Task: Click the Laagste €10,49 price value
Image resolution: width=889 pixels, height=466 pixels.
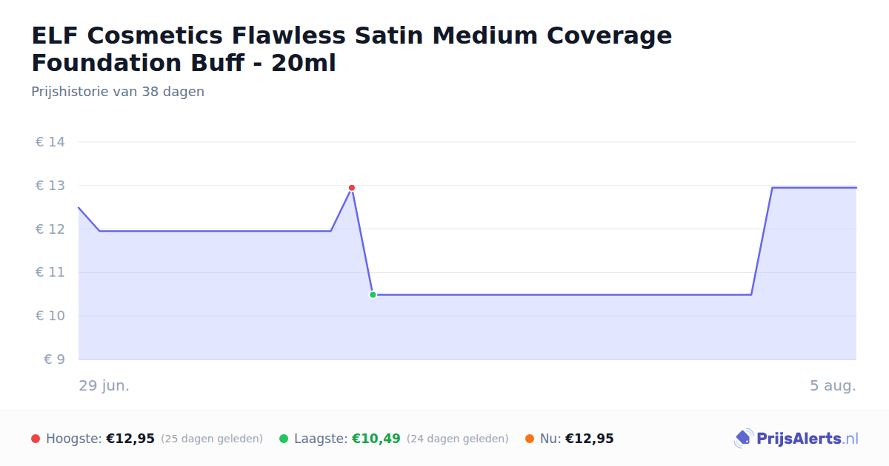Action: 376,439
